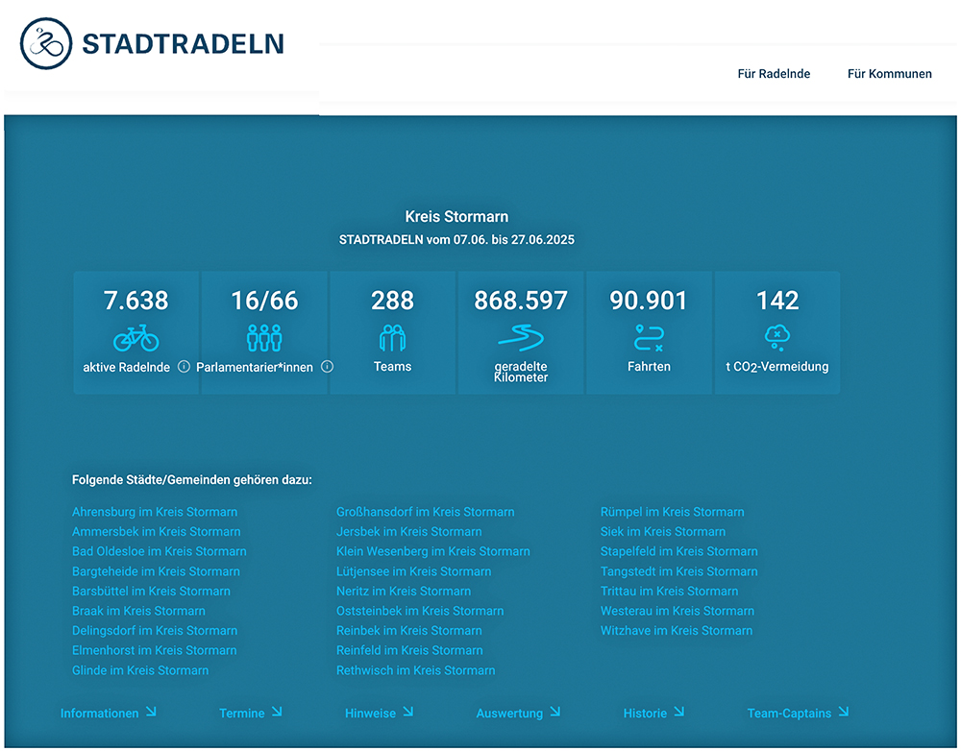Click the route Fahrten icon

point(649,337)
